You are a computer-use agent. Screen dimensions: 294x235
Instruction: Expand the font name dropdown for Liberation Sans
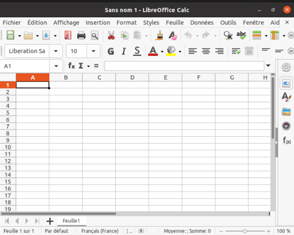point(55,51)
